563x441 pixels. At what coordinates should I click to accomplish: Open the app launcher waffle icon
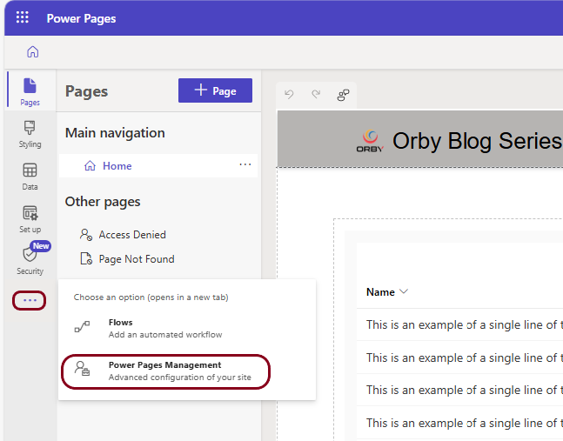[23, 17]
